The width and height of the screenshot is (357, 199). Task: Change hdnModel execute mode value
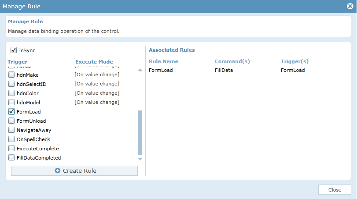(97, 102)
